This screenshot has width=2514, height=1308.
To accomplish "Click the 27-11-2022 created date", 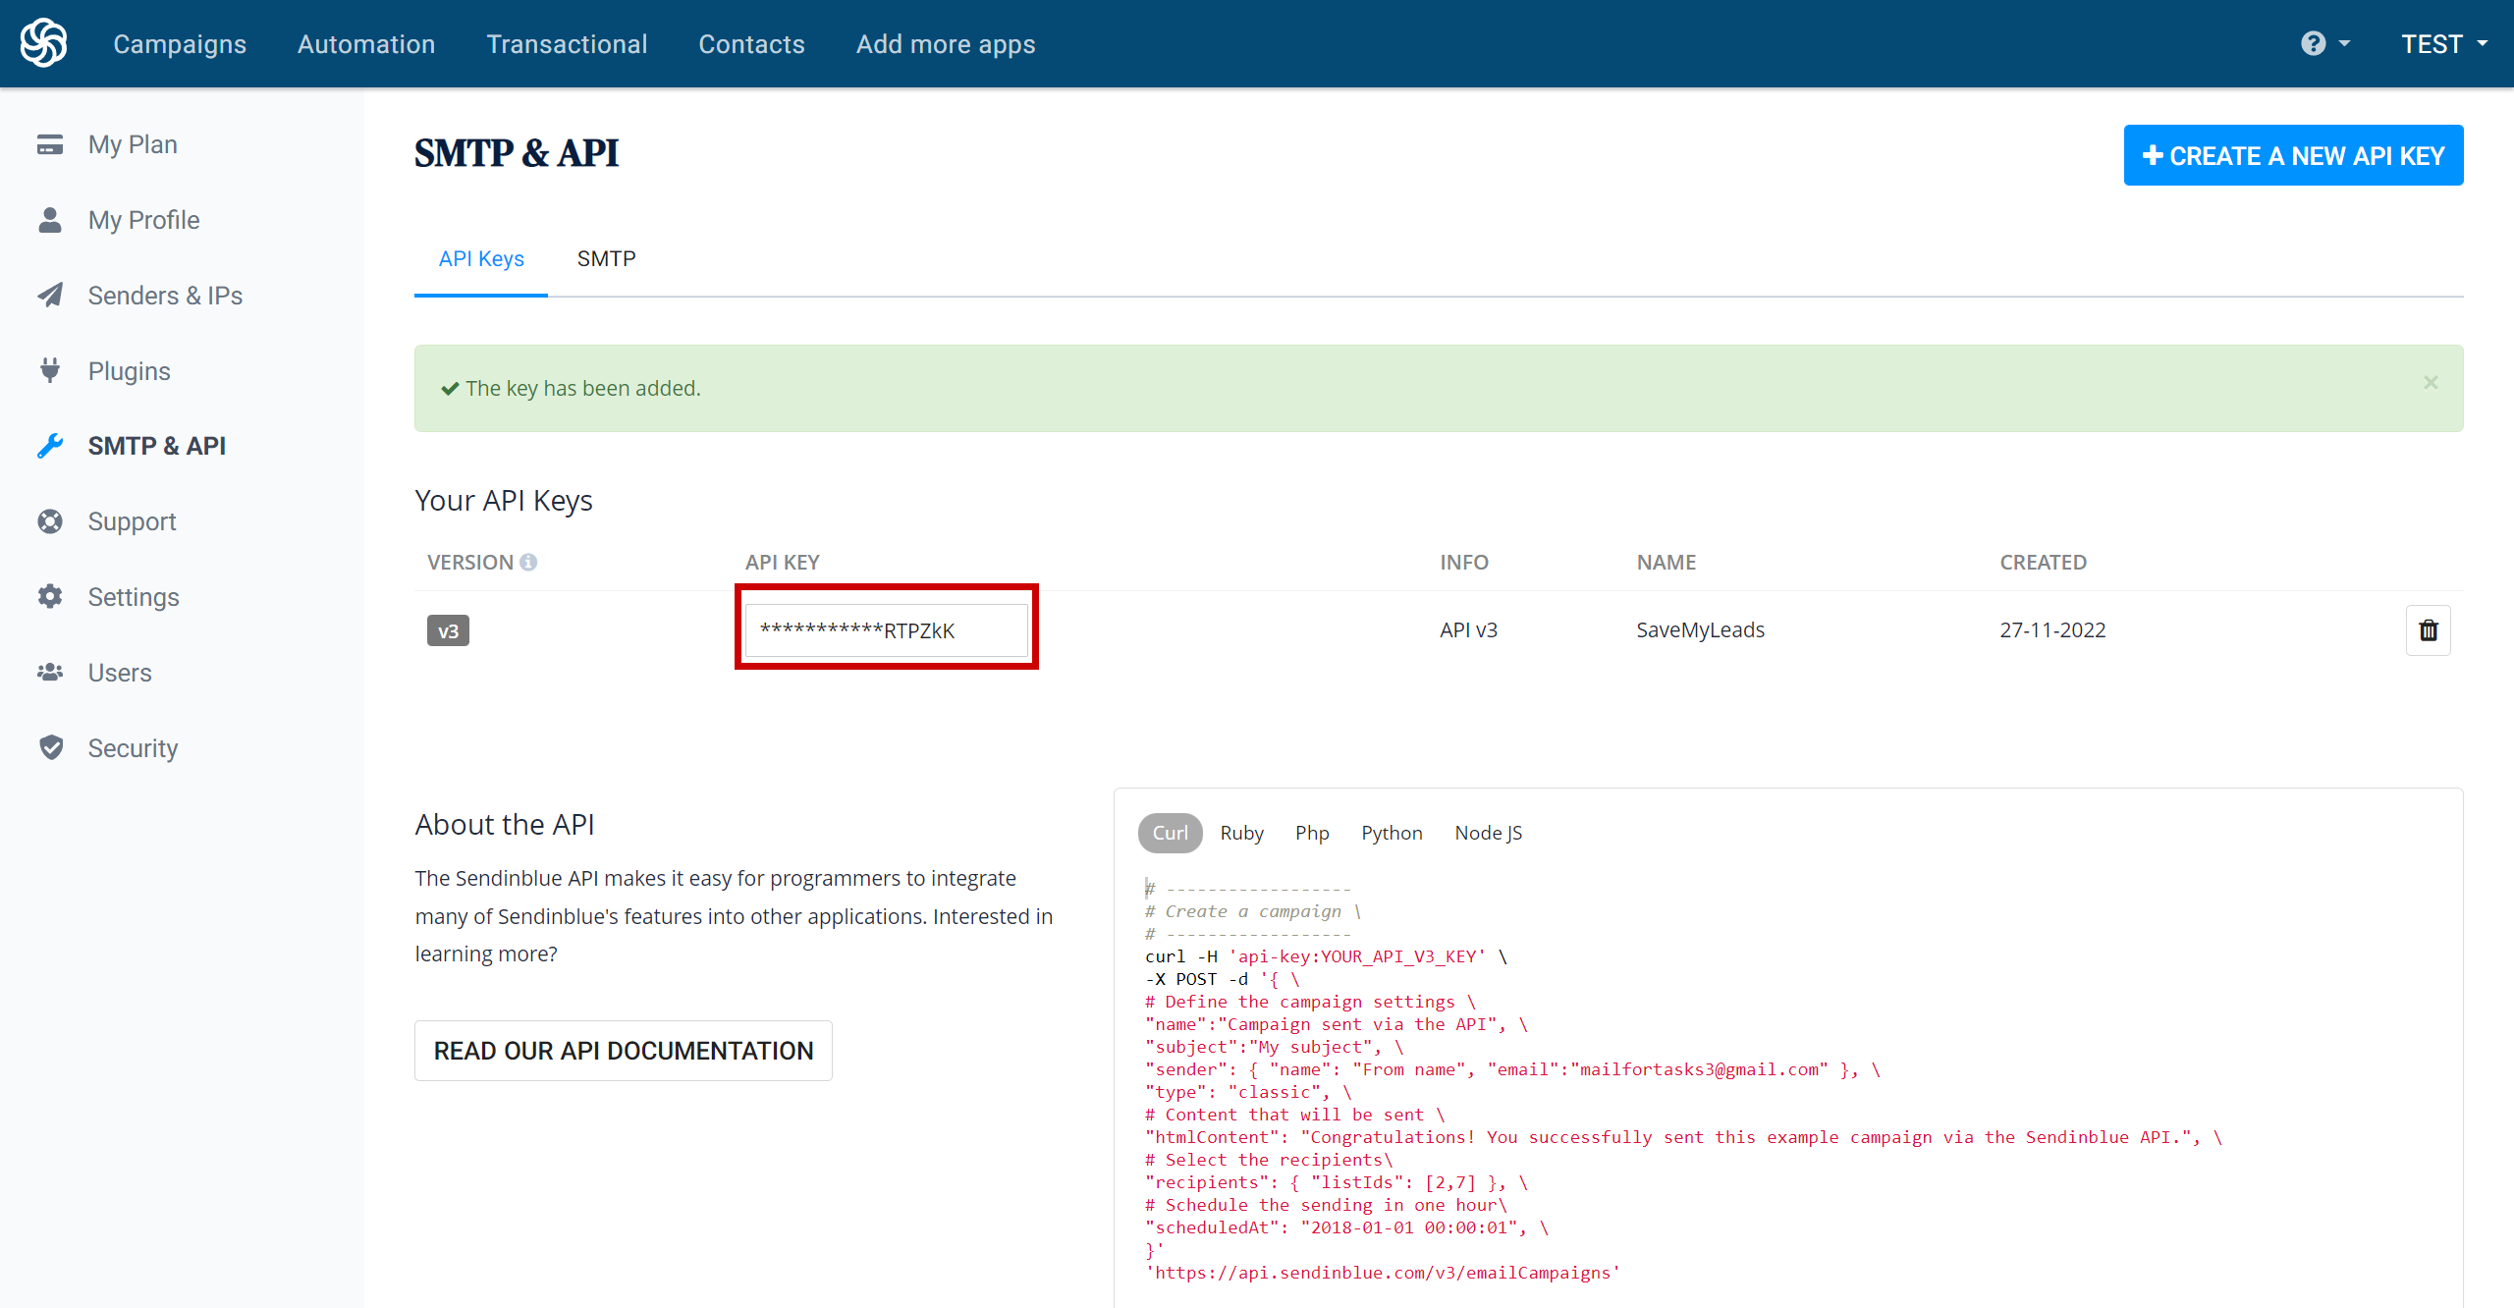I will pos(2052,630).
